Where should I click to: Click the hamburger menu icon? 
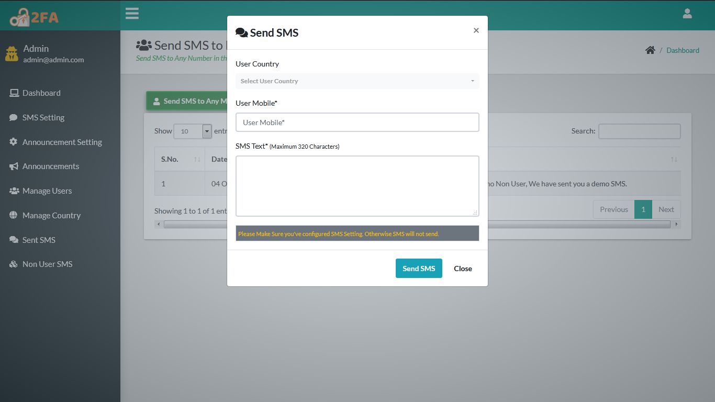(132, 13)
